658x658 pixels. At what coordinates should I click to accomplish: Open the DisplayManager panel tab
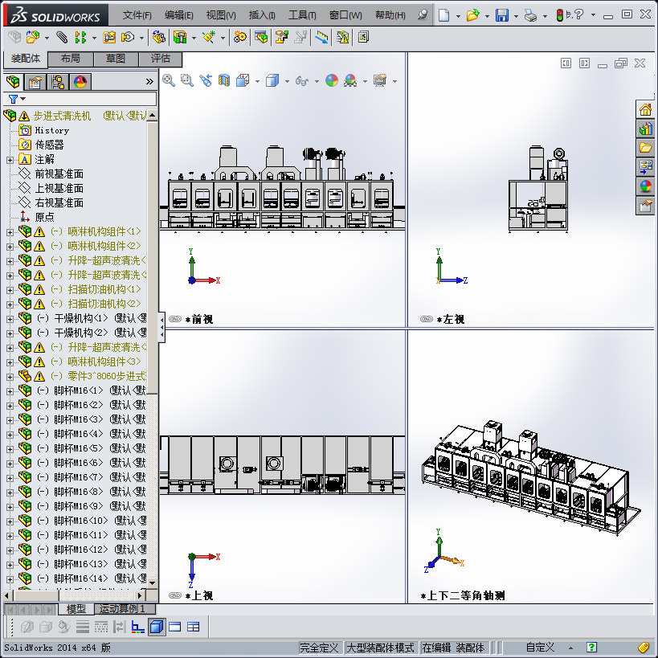[x=80, y=82]
